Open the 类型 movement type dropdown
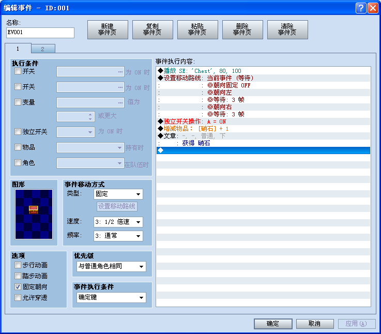Image resolution: width=381 pixels, height=334 pixels. pos(118,194)
